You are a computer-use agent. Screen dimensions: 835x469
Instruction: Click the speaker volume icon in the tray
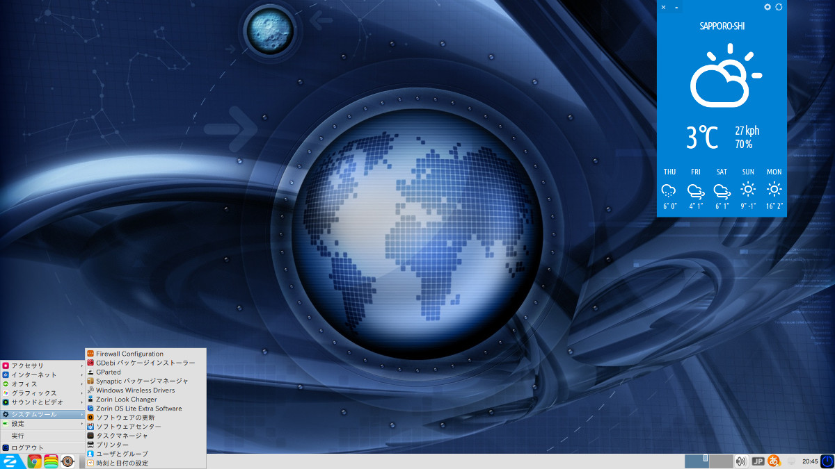tap(741, 461)
